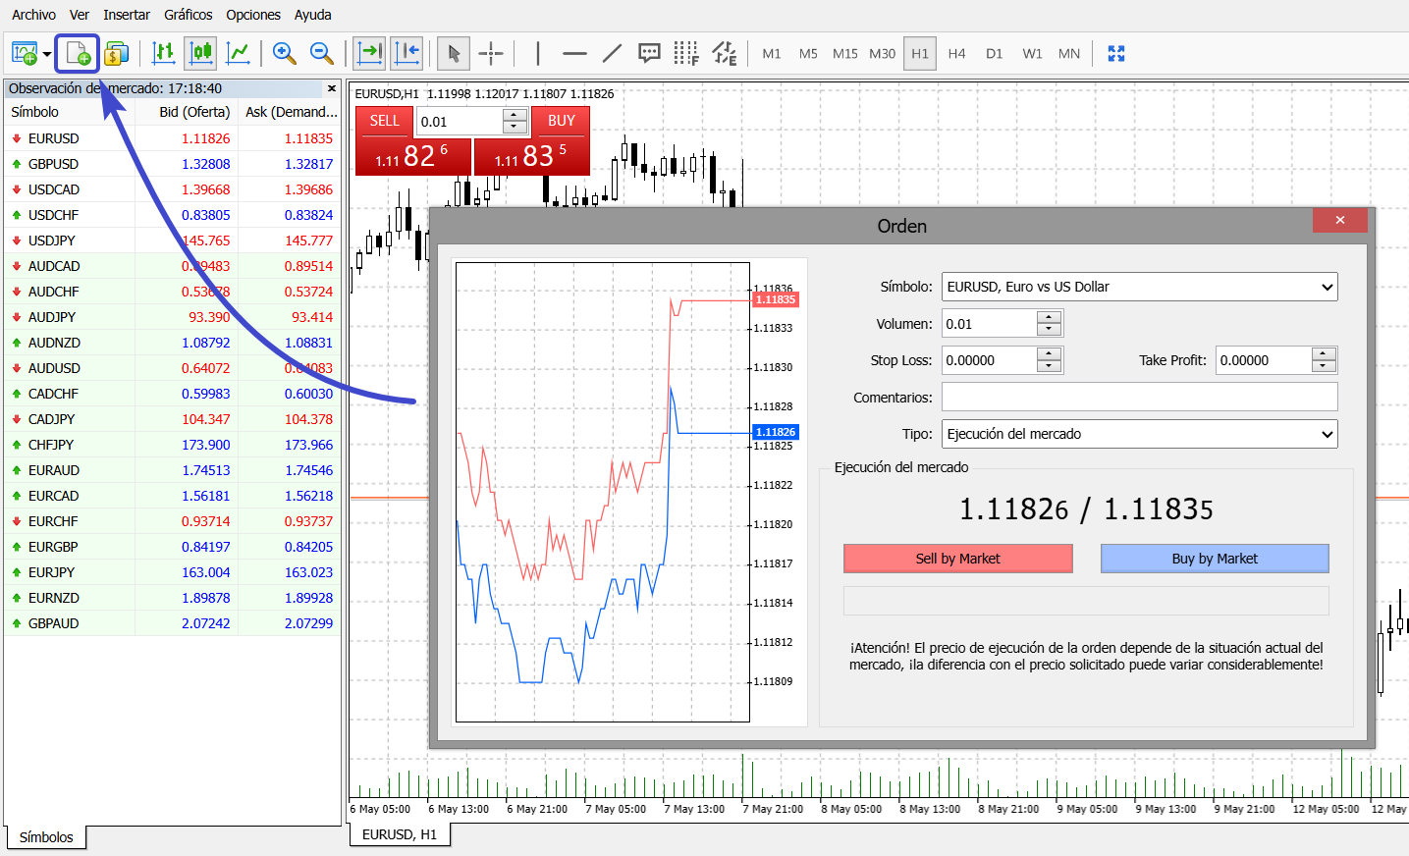
Task: Open the Opciones menu
Action: click(x=253, y=15)
